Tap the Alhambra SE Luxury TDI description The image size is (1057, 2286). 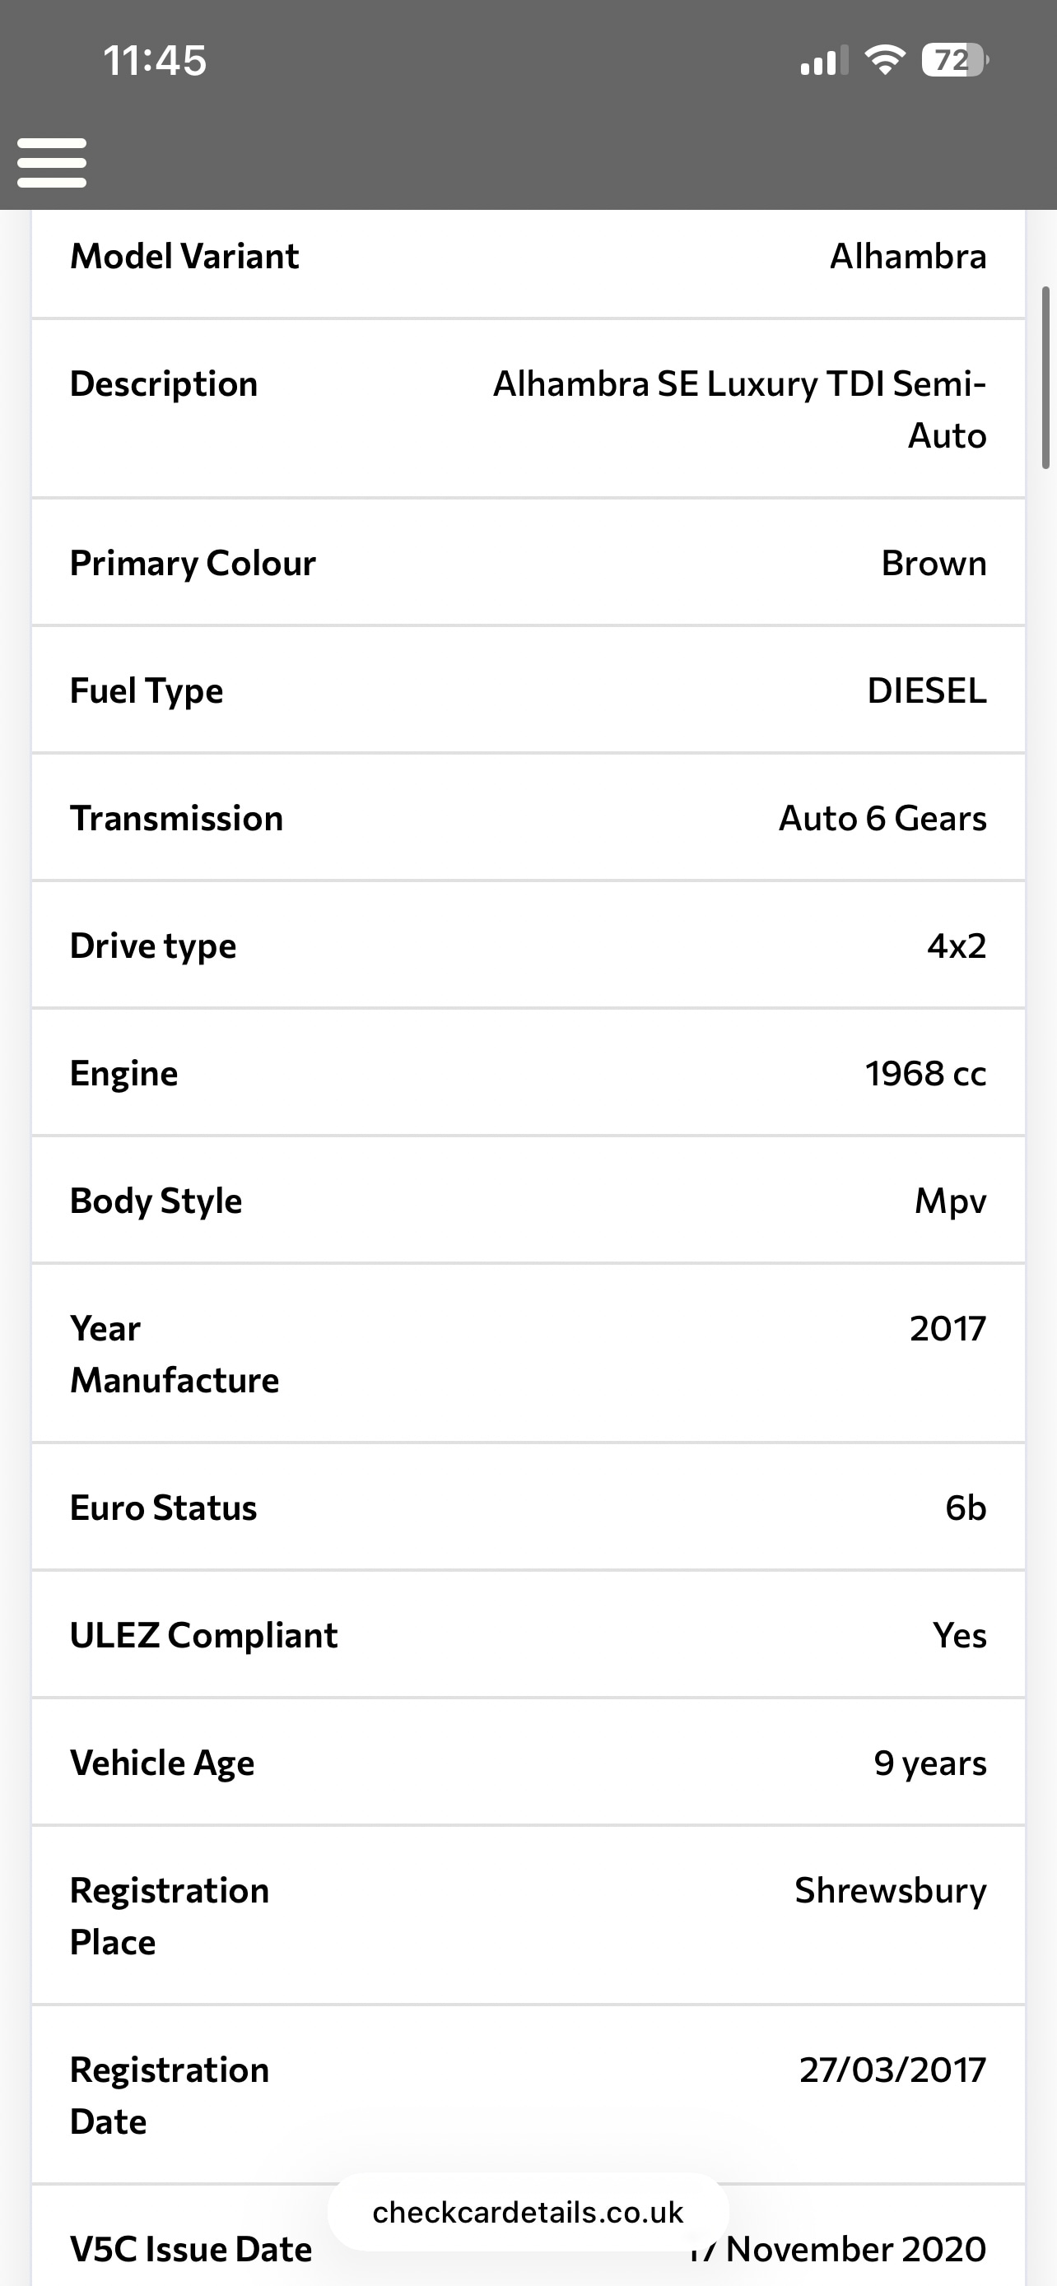(x=739, y=409)
